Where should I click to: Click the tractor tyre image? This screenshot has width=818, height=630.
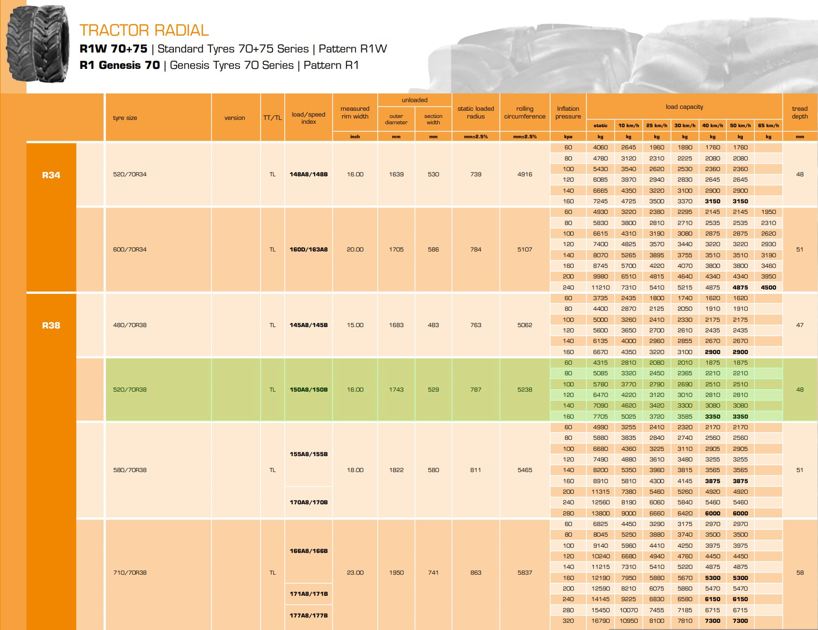38,44
